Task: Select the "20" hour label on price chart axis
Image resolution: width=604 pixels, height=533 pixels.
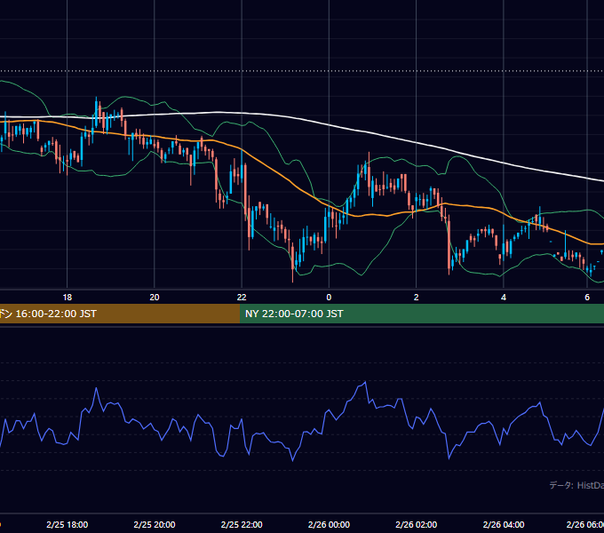Action: (x=155, y=298)
